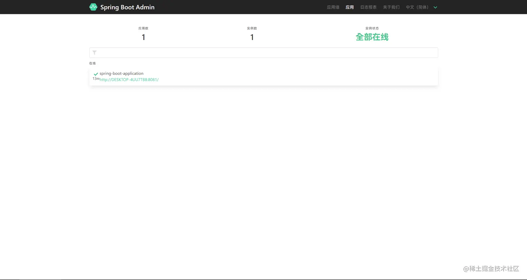Click the 实例状态 label

pyautogui.click(x=372, y=28)
